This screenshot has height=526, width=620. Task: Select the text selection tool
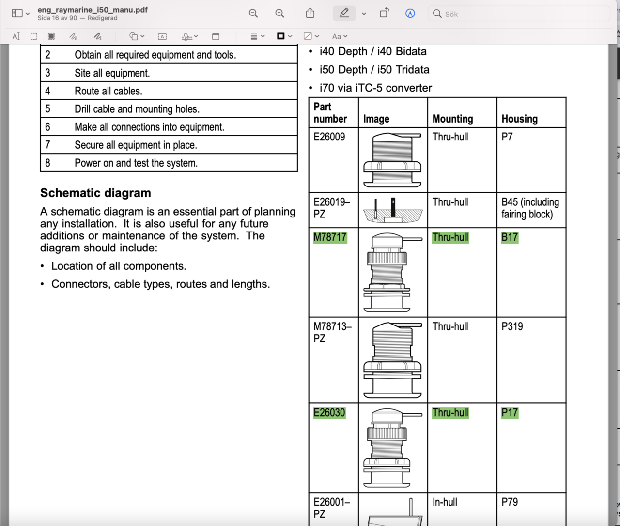pos(16,36)
